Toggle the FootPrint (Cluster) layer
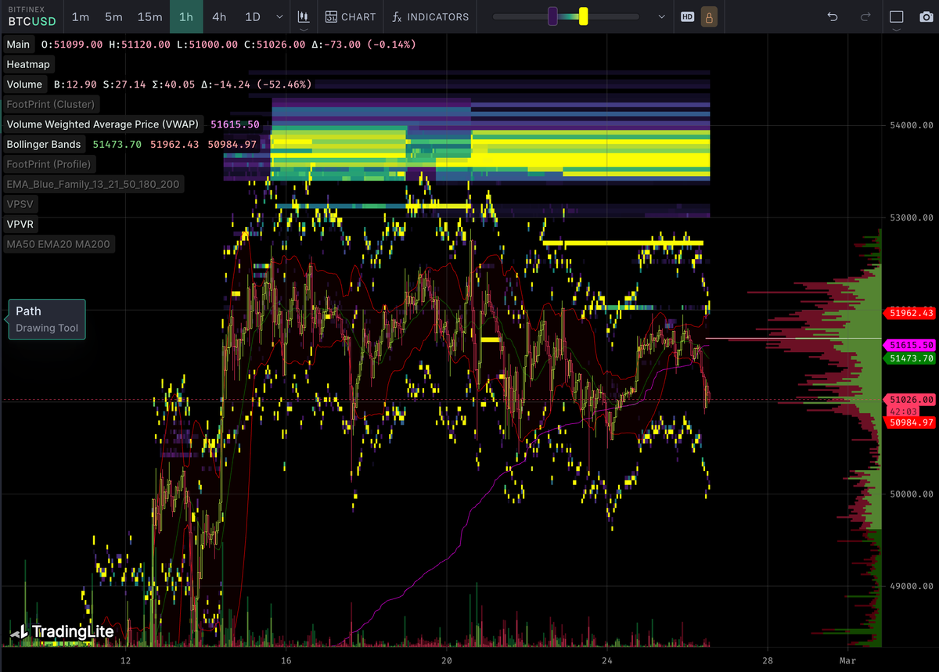Viewport: 939px width, 672px height. [x=51, y=104]
